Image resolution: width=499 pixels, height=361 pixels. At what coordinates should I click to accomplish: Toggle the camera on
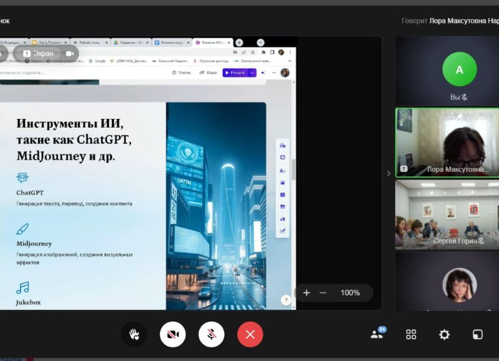(x=173, y=334)
